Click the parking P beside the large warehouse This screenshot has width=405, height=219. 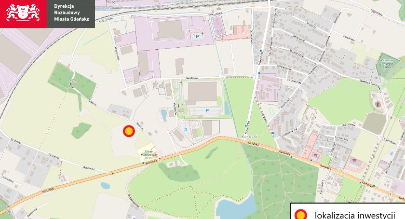207,110
